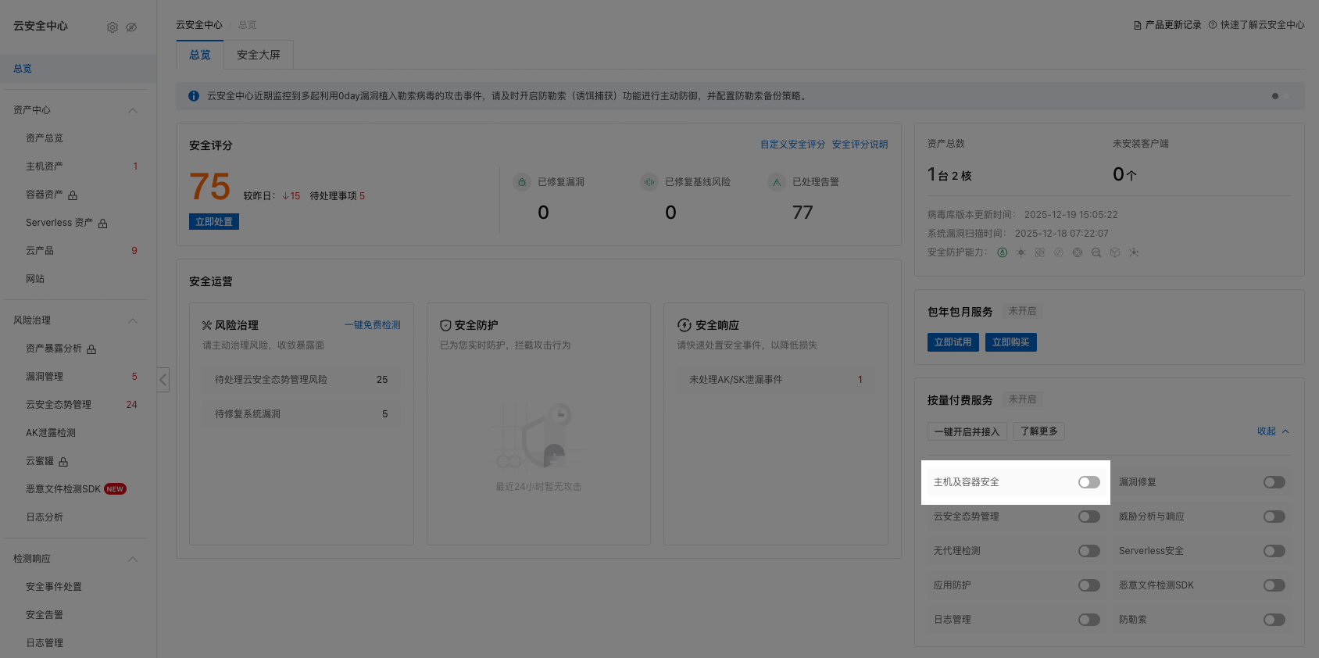Image resolution: width=1319 pixels, height=658 pixels.
Task: Click the 已处理告警 alert icon
Action: coord(777,182)
